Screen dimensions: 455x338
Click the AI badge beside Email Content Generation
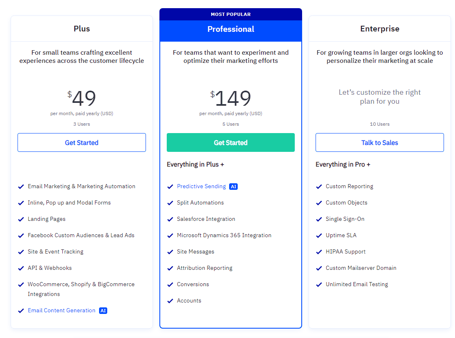pos(103,311)
